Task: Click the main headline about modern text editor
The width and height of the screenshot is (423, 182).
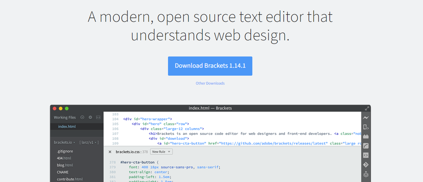Action: coord(210,26)
